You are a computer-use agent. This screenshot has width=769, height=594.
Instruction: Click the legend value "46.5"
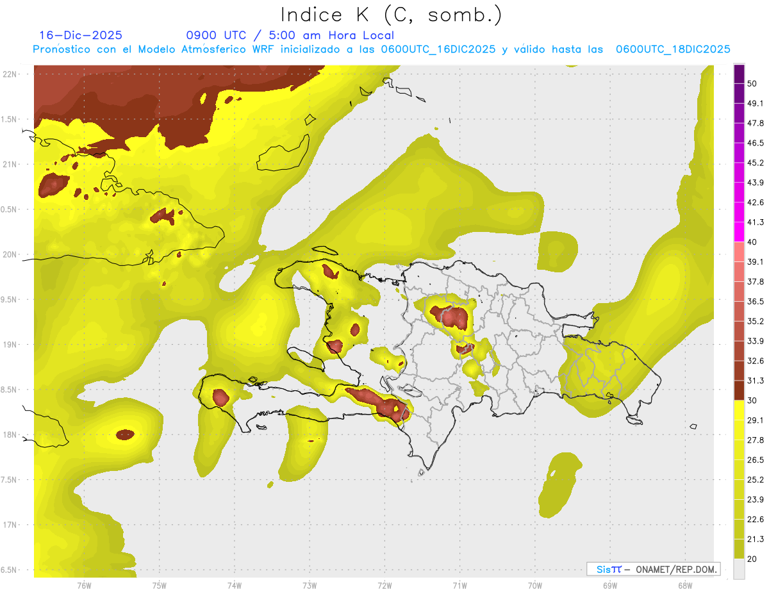[756, 143]
